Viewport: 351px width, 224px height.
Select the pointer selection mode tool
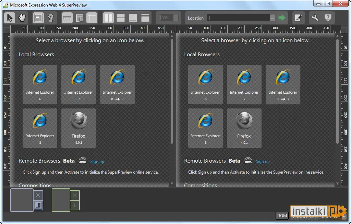10,18
